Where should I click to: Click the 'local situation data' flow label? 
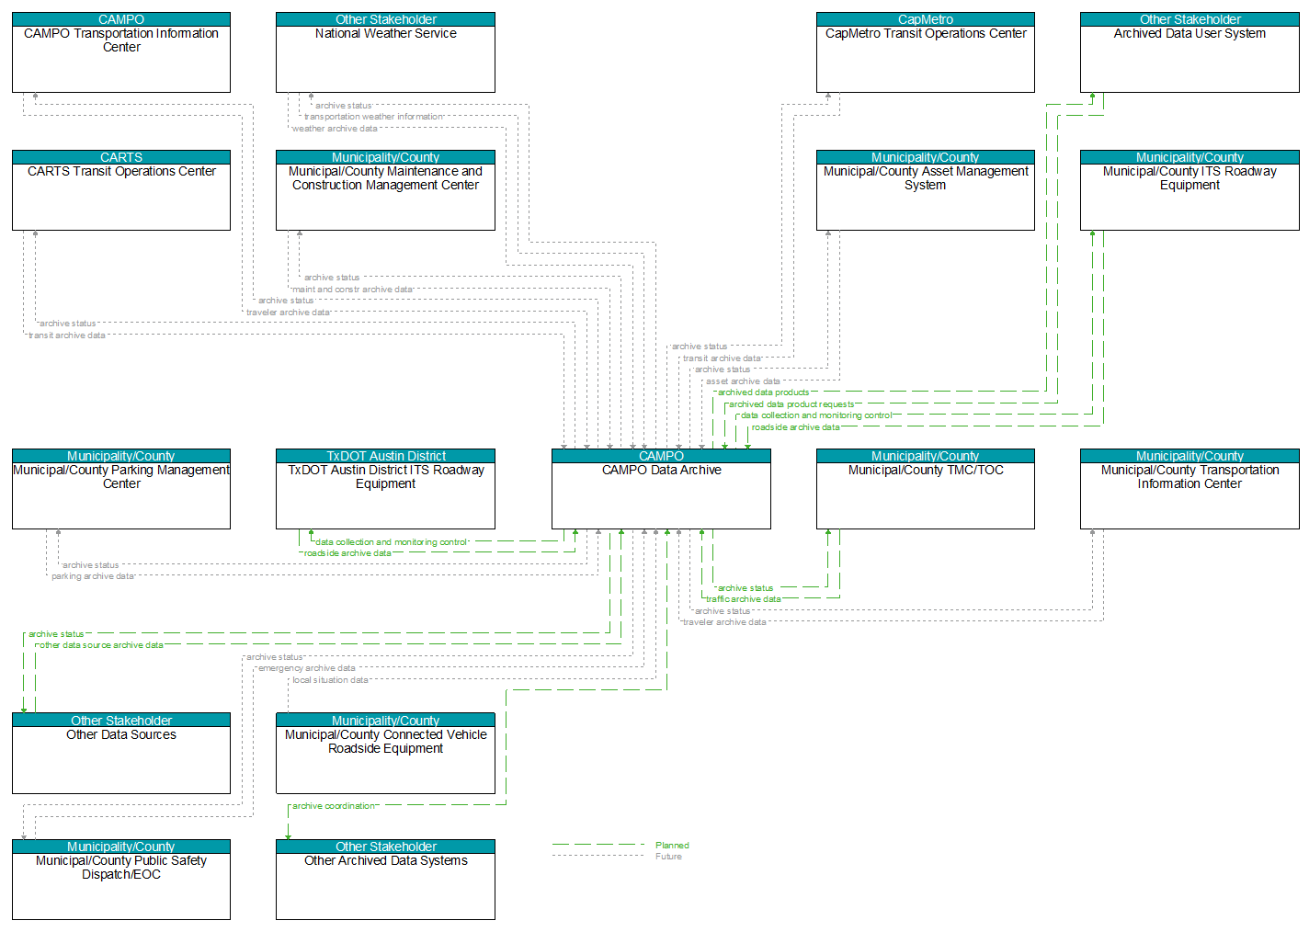[x=330, y=680]
